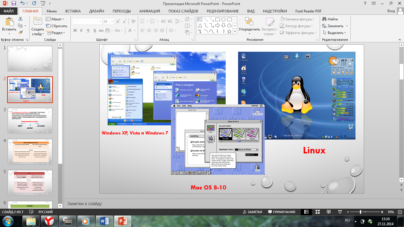Click the Cut scissors icon
The height and width of the screenshot is (227, 404).
pyautogui.click(x=20, y=19)
